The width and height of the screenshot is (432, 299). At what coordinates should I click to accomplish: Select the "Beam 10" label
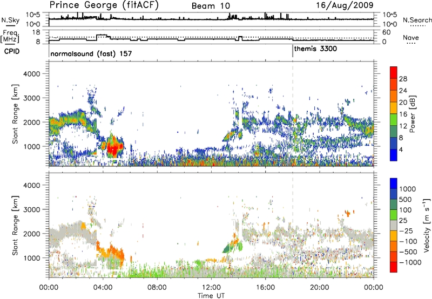coord(211,6)
